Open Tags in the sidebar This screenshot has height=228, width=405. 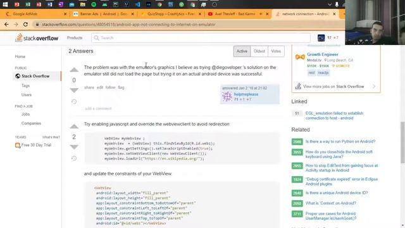tap(25, 85)
